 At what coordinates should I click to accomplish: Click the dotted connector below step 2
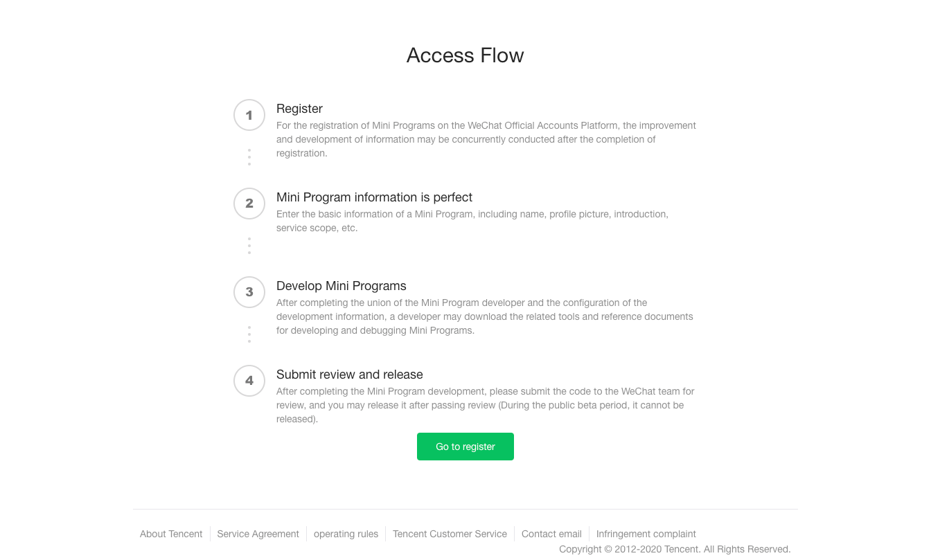click(x=249, y=246)
